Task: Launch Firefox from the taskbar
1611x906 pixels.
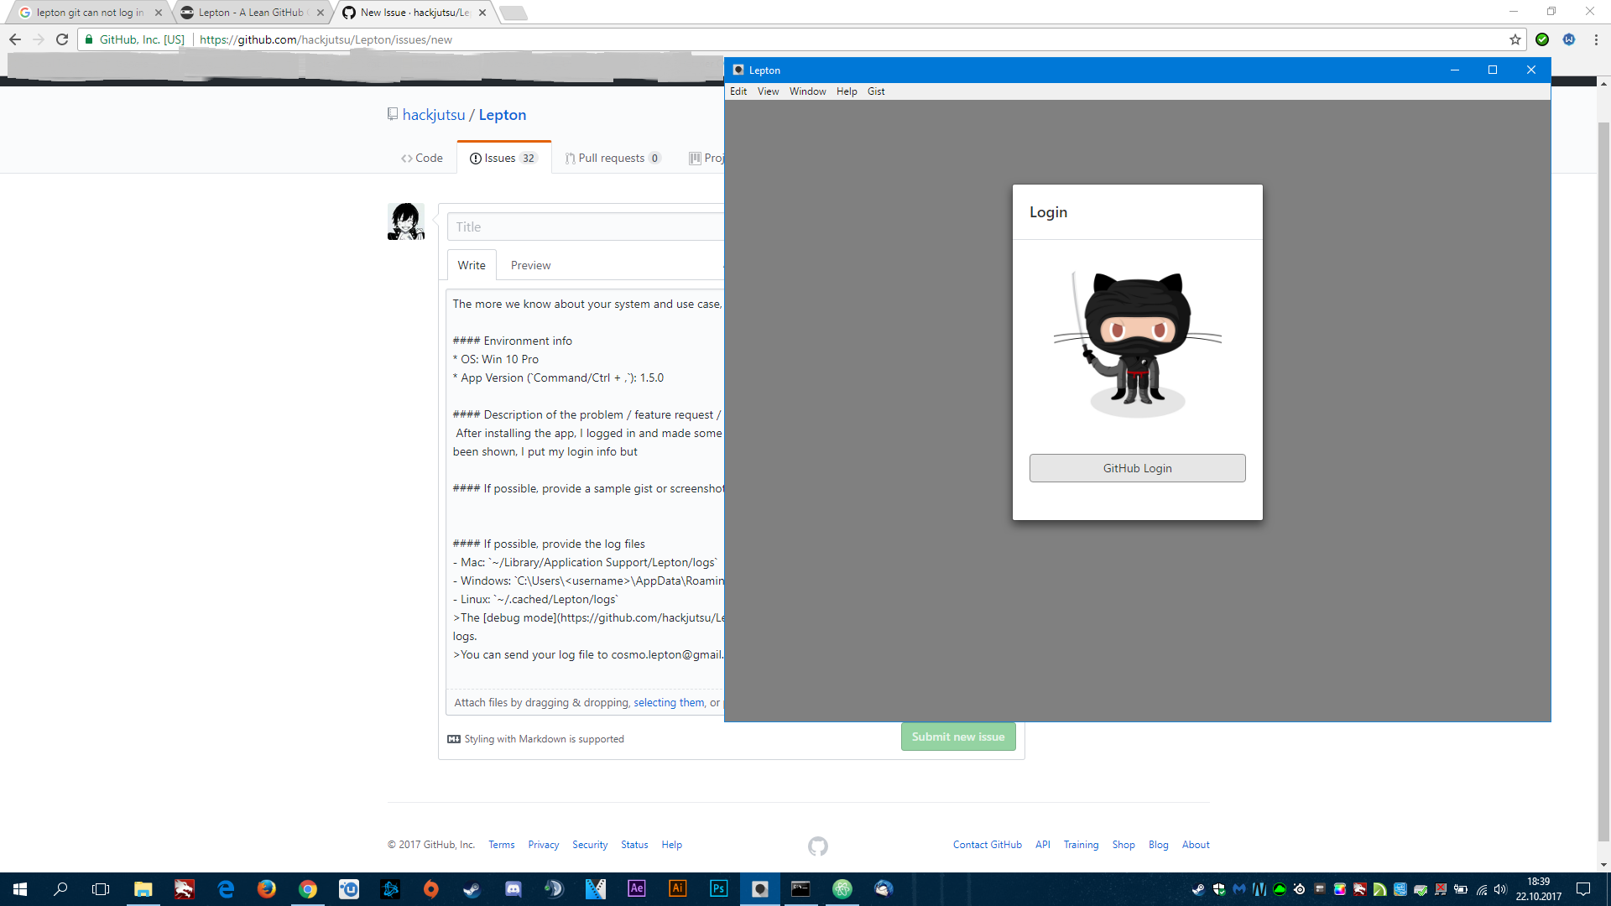Action: [x=267, y=888]
